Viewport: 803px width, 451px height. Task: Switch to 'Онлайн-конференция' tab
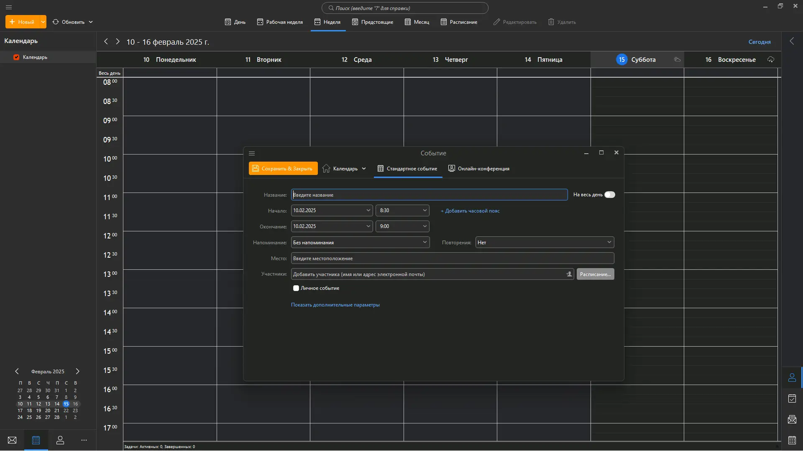click(479, 169)
